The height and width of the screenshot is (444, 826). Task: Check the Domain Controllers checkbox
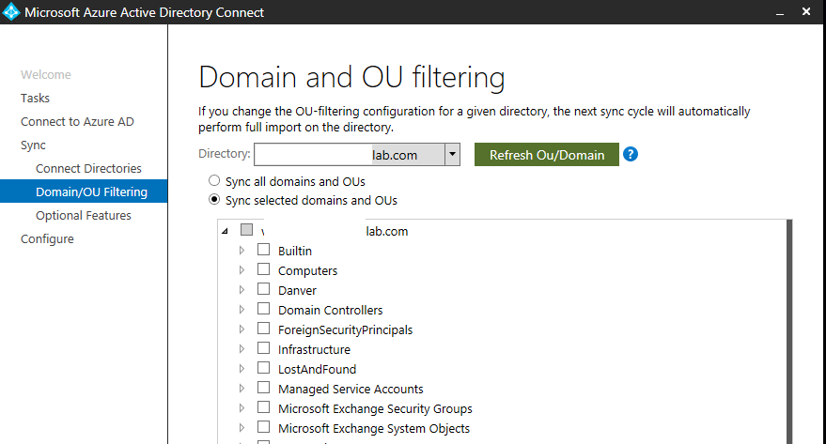pos(263,309)
